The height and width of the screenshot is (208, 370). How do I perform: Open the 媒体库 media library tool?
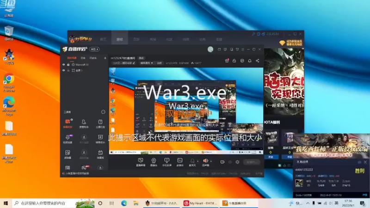(68, 154)
